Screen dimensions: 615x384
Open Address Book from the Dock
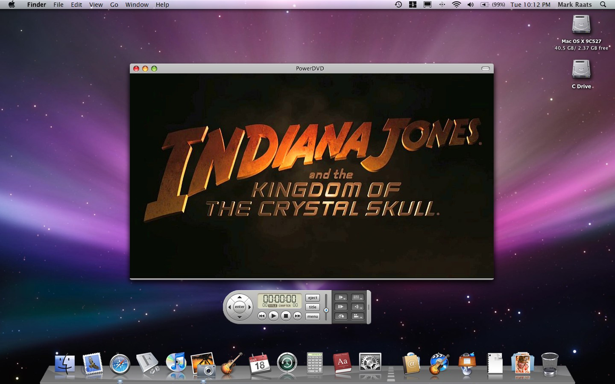pyautogui.click(x=411, y=364)
